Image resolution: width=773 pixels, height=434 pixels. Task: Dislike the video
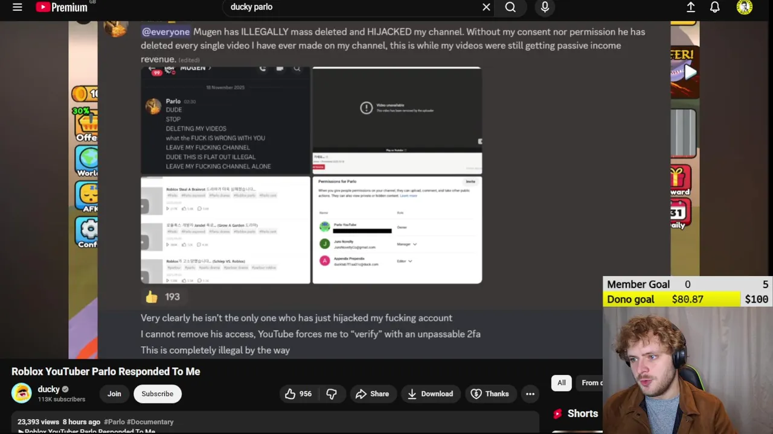332,394
